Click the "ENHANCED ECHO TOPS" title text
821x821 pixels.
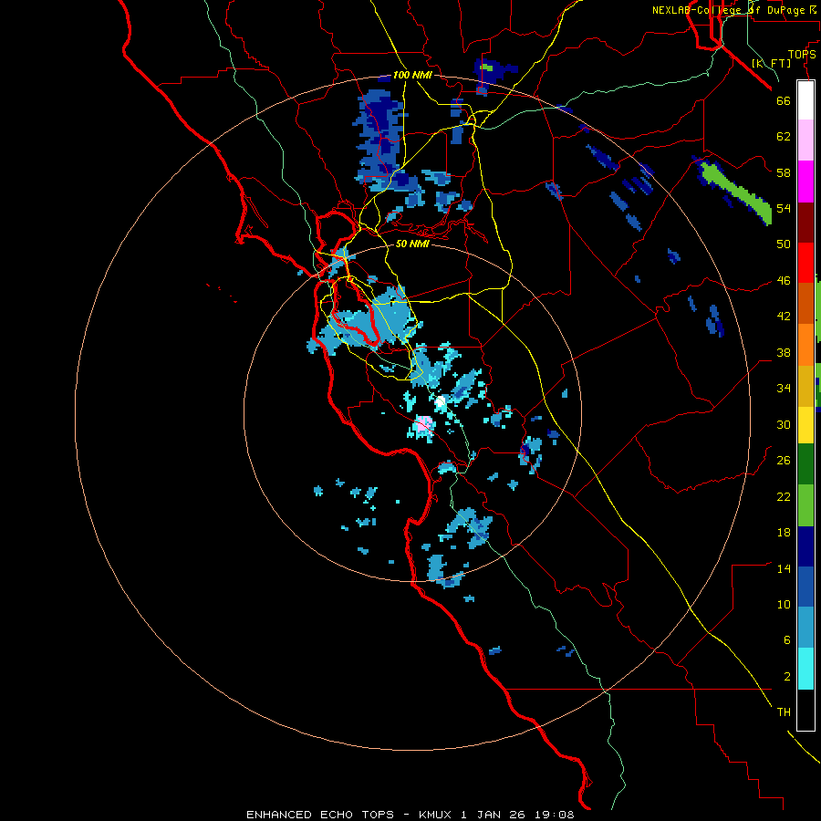320,815
